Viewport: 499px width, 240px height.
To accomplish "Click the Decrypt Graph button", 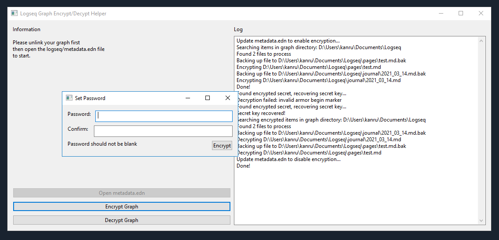I will tap(122, 220).
